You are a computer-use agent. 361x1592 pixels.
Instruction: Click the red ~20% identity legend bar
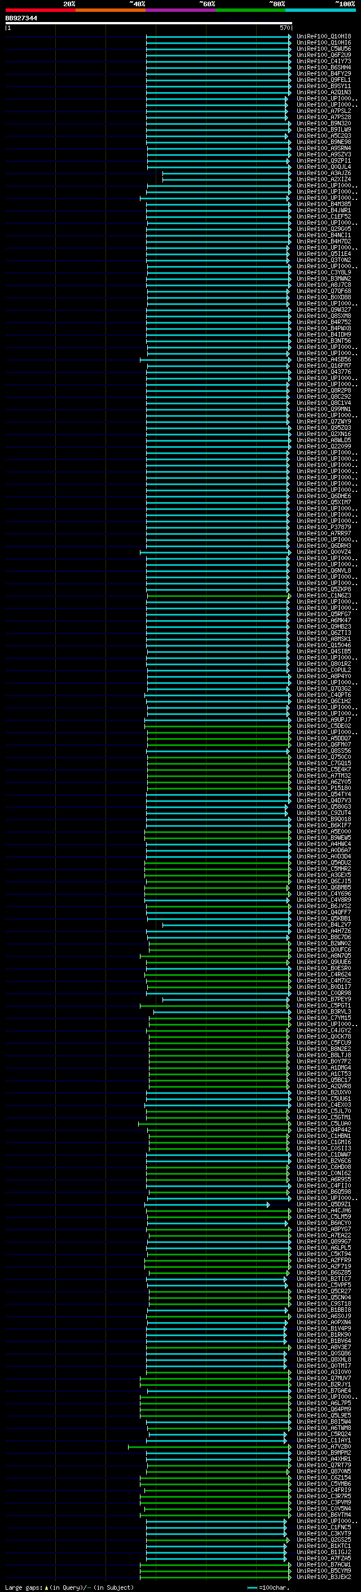coord(40,10)
